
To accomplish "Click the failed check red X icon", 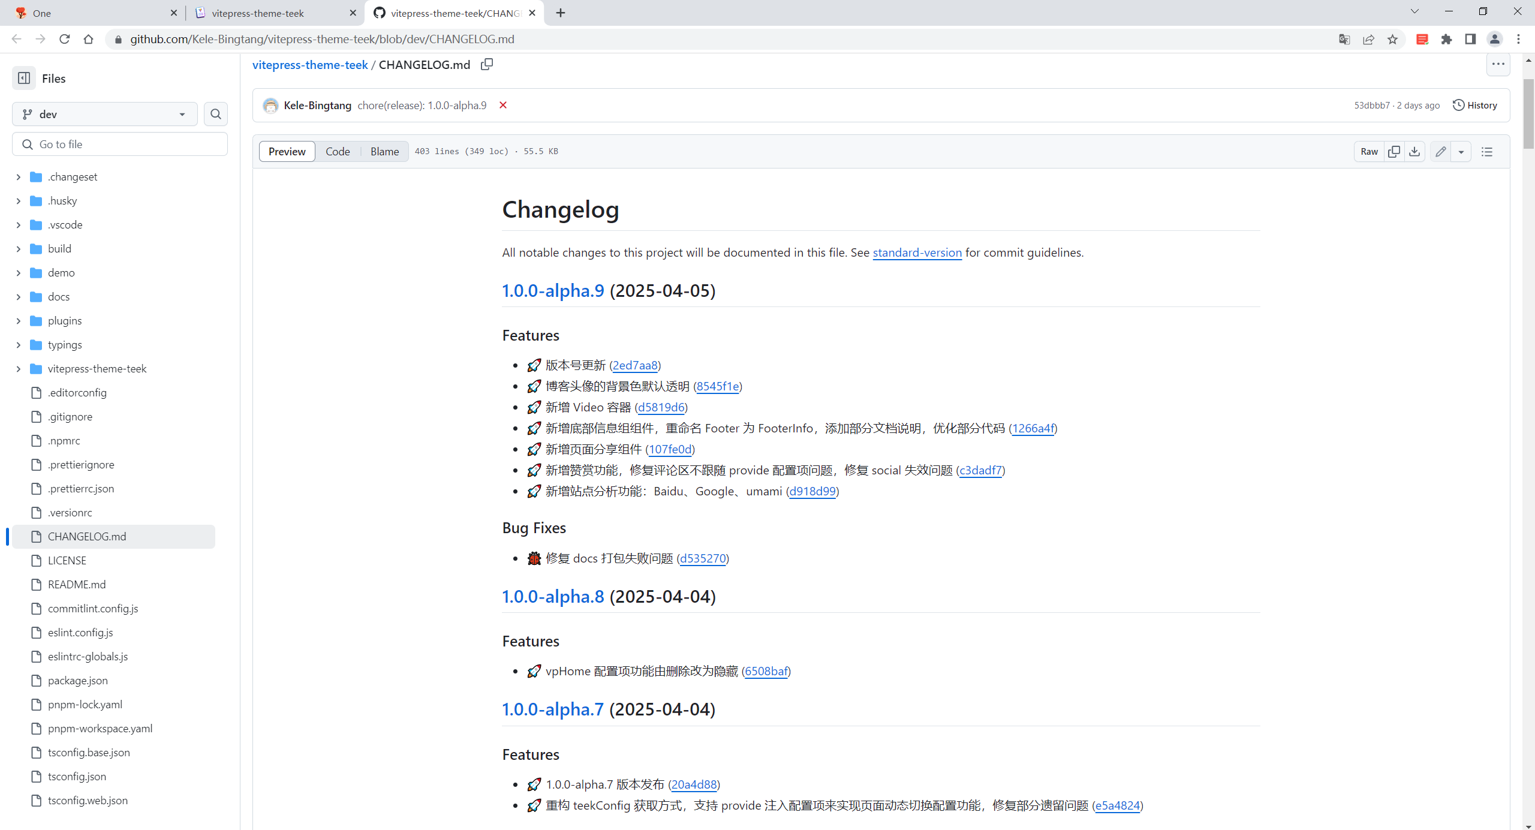I will pyautogui.click(x=503, y=106).
